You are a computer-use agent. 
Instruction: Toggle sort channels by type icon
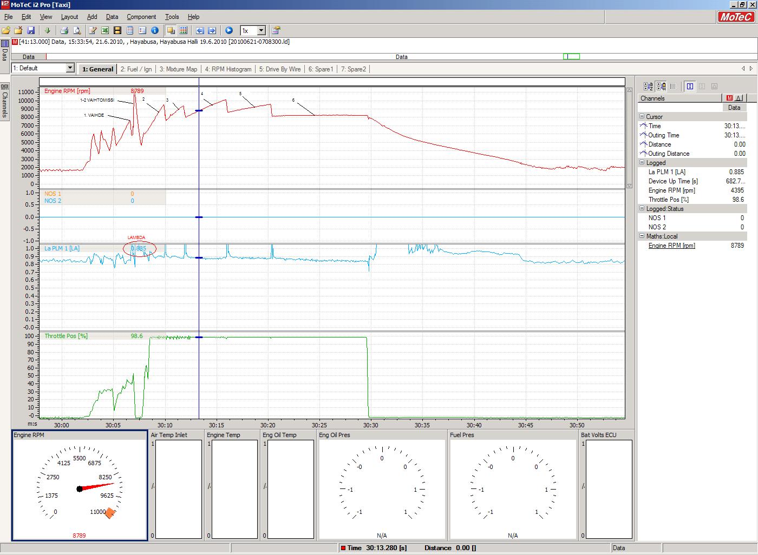pos(661,86)
